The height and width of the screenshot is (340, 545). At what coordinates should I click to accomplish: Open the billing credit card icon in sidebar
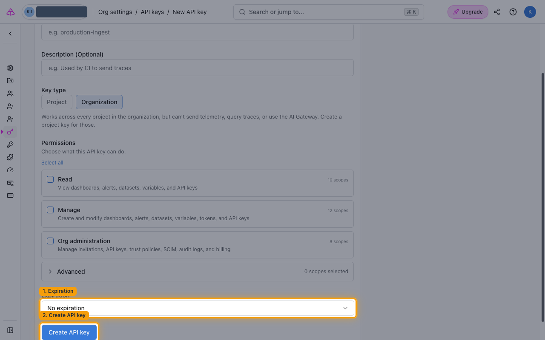[10, 195]
